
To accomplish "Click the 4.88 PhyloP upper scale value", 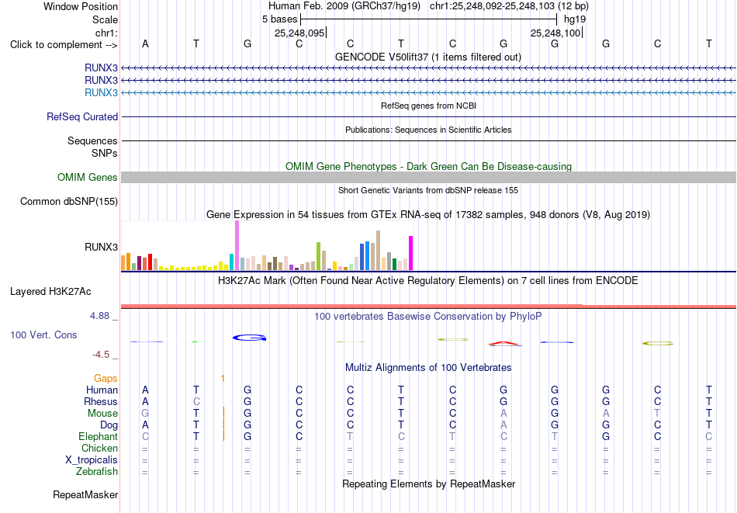I will [x=99, y=316].
